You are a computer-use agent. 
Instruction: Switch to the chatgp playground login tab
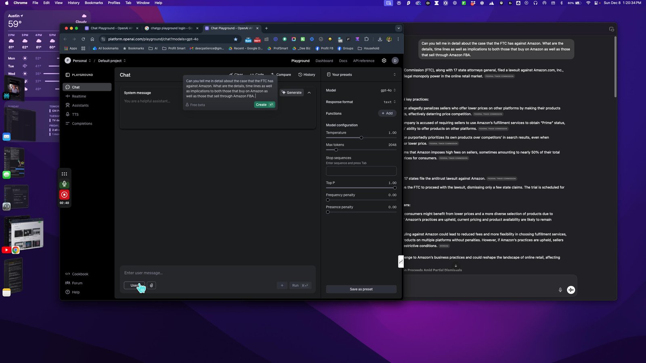[x=172, y=28]
